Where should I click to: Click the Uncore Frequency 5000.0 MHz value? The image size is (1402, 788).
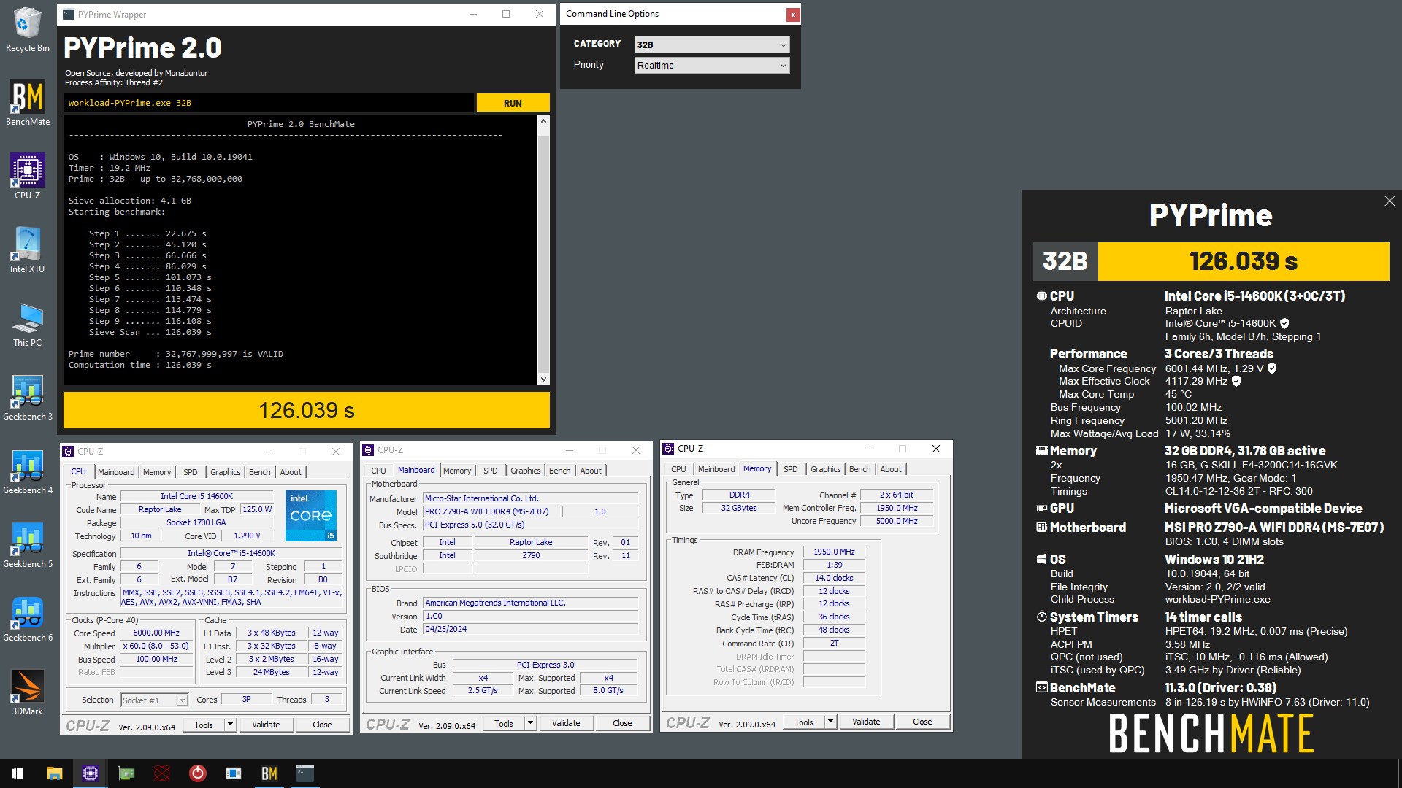tap(897, 521)
